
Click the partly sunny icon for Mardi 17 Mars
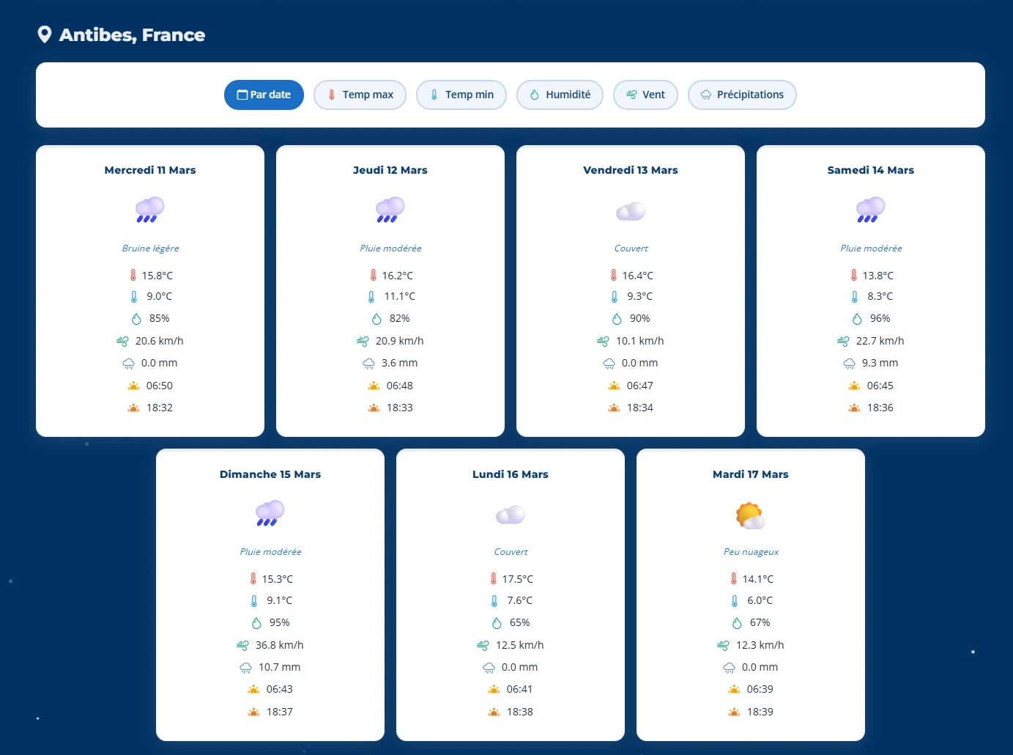click(x=750, y=515)
